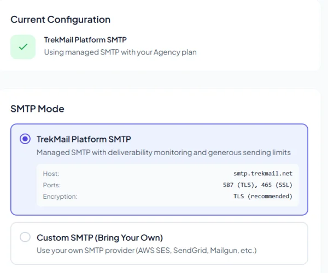The width and height of the screenshot is (328, 273).
Task: Click 'Use your own SMTP provider' description
Action: [147, 250]
